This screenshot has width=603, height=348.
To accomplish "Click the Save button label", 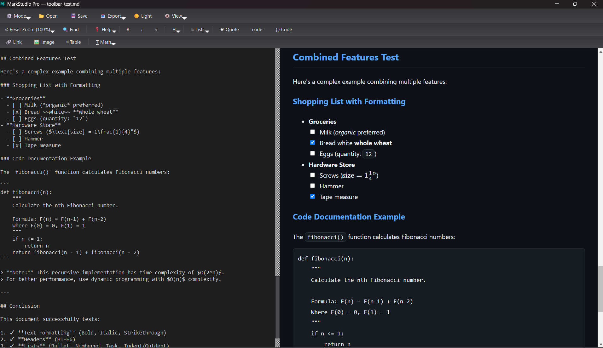I will [83, 16].
